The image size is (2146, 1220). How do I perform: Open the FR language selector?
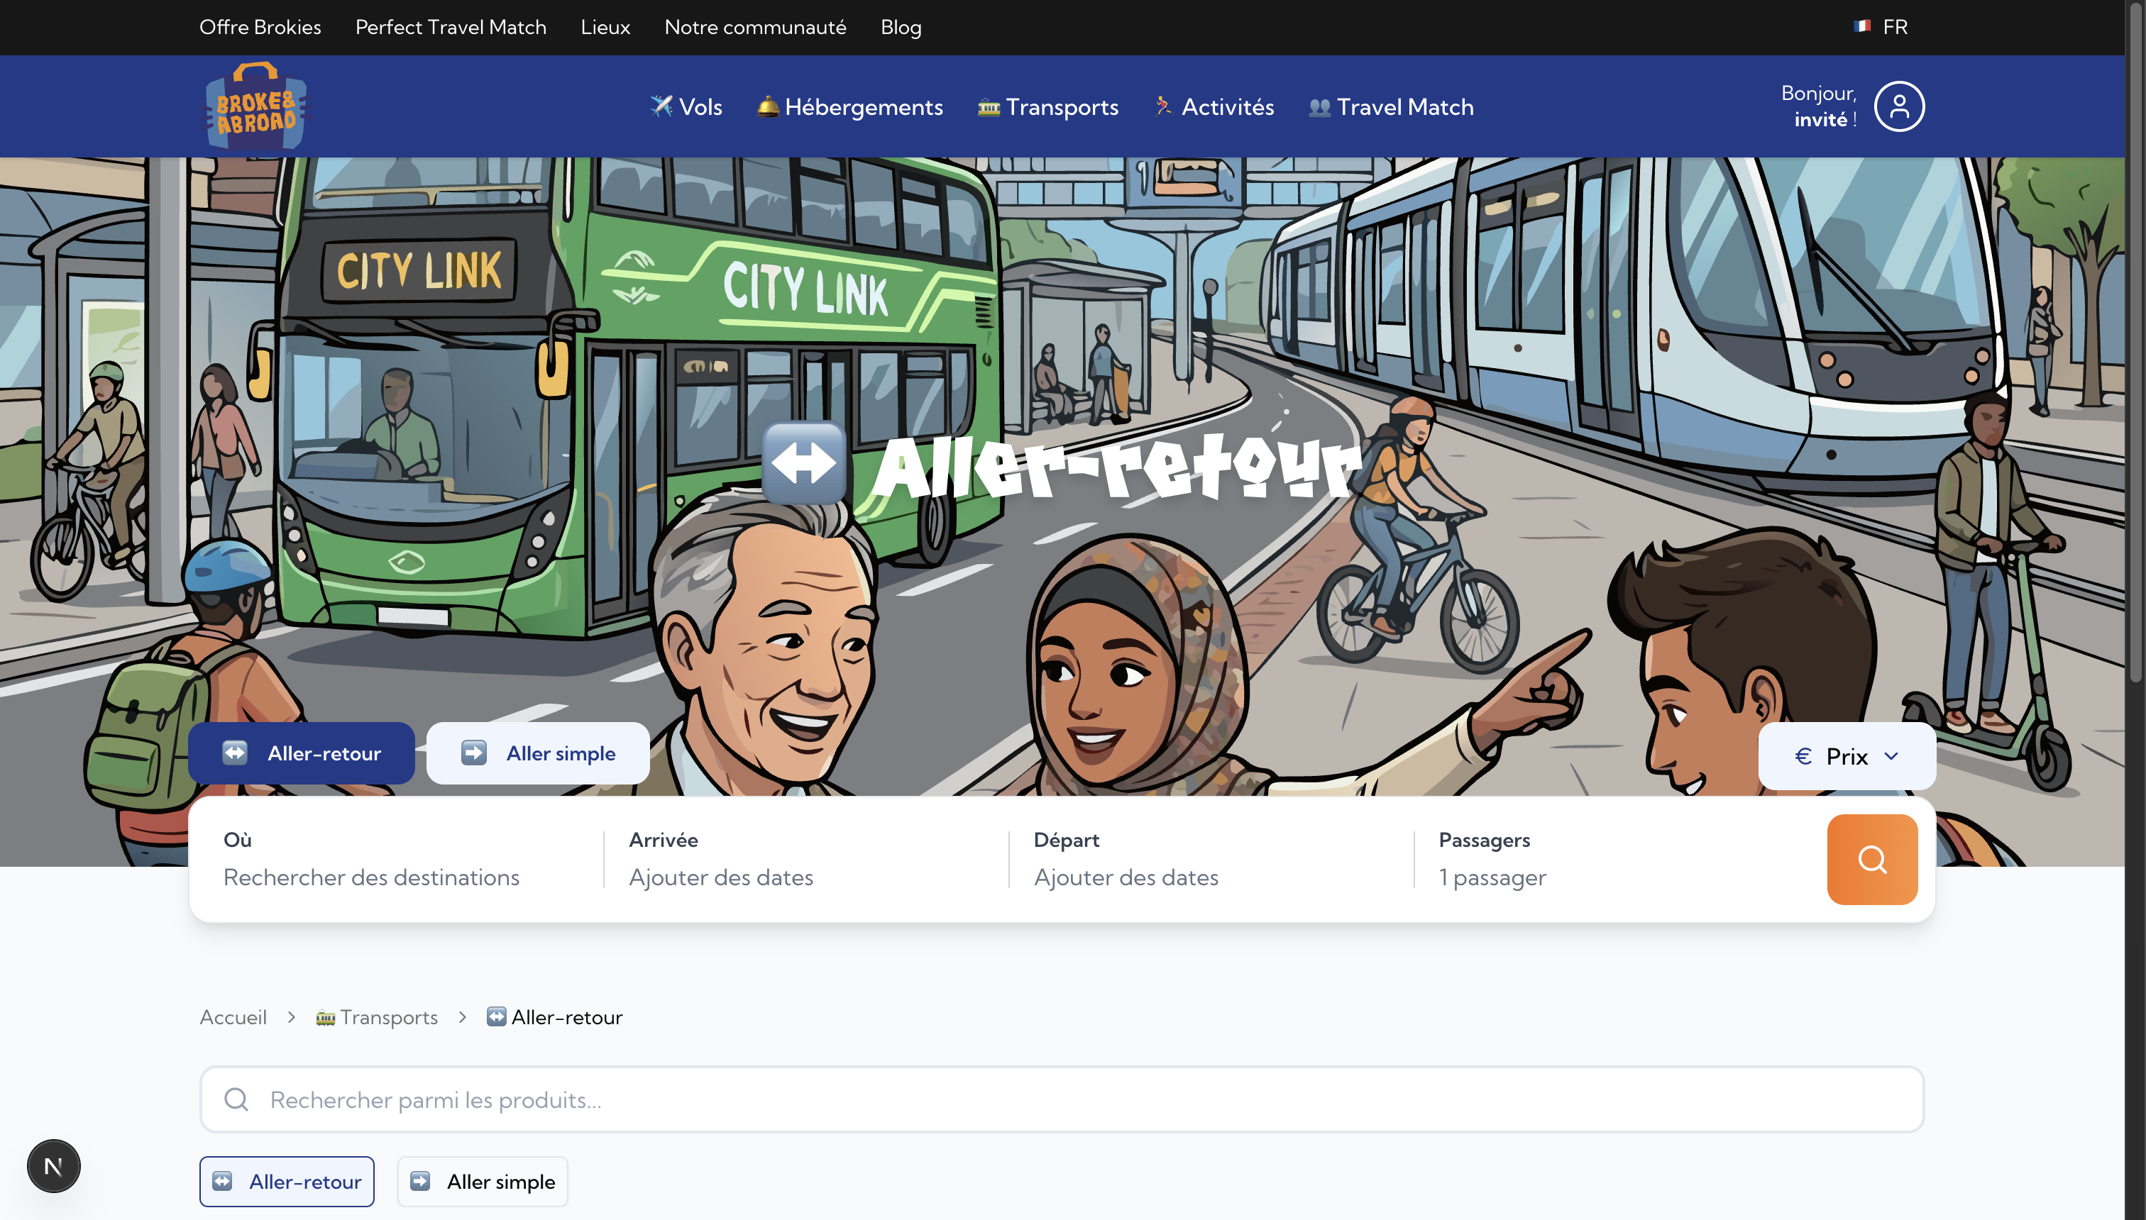tap(1881, 27)
